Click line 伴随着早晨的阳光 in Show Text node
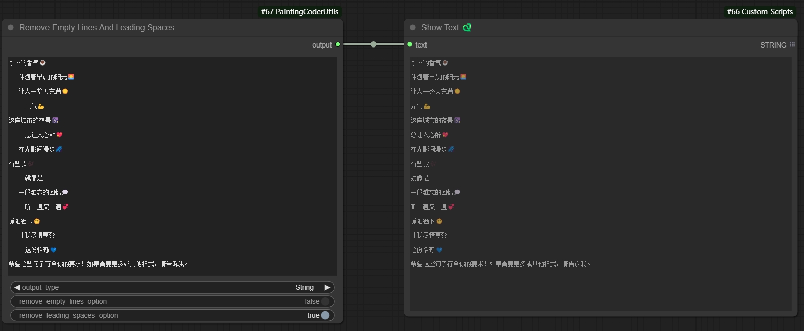 click(x=439, y=77)
